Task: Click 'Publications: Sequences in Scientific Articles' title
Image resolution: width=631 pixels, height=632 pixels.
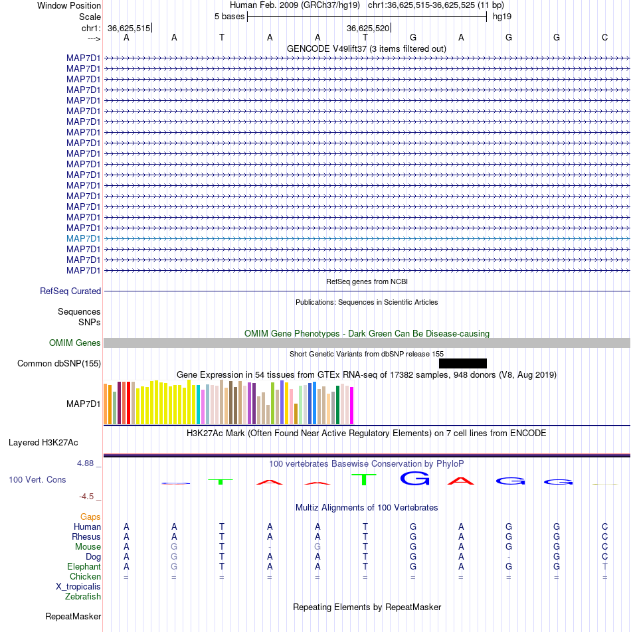Action: [367, 302]
